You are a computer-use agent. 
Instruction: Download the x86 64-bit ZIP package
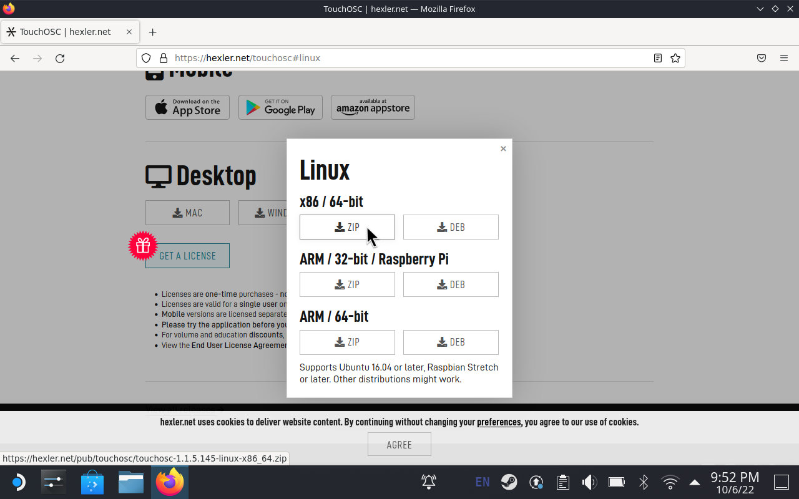coord(347,227)
